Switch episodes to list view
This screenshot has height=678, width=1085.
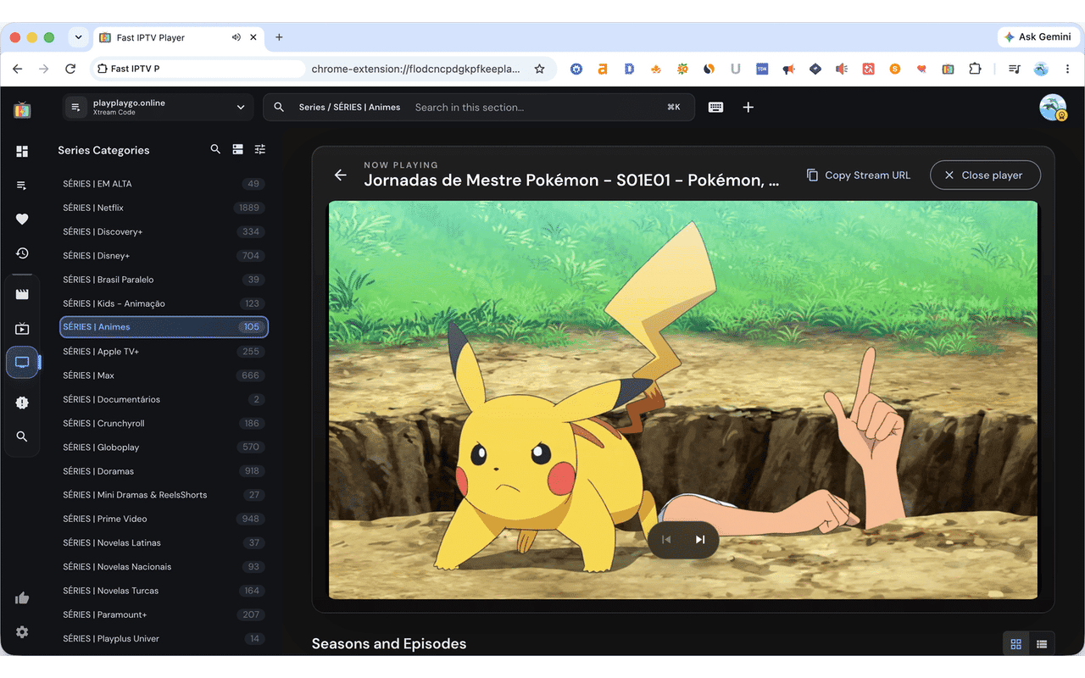pyautogui.click(x=1042, y=644)
